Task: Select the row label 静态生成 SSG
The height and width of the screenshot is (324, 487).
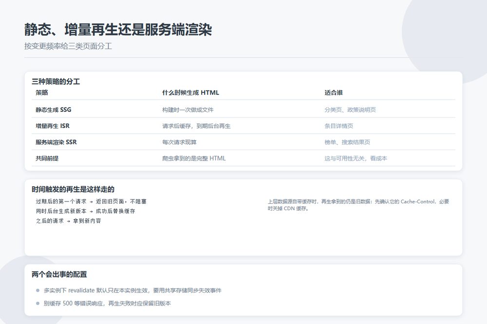Action: [54, 109]
